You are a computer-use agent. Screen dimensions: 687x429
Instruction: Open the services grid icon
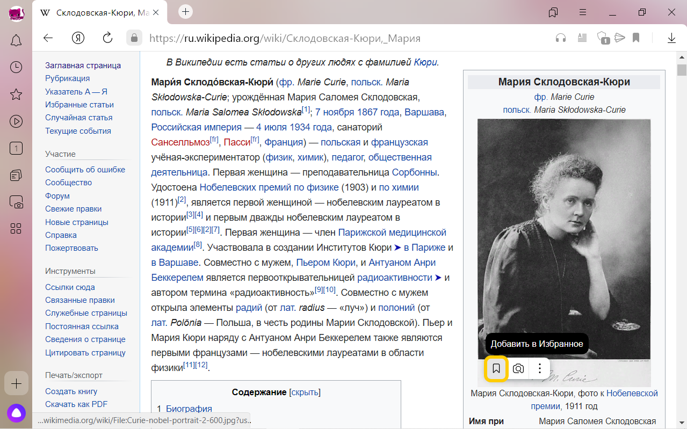(16, 229)
